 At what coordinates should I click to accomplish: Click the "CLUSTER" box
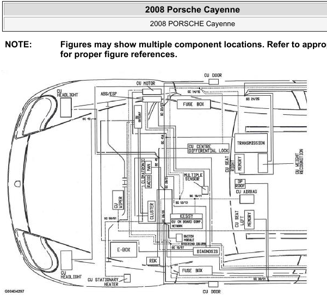pyautogui.click(x=151, y=211)
